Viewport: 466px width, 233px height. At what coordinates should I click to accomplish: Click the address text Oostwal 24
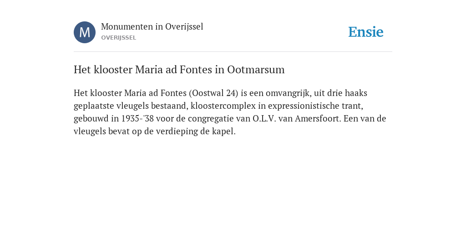tap(214, 93)
